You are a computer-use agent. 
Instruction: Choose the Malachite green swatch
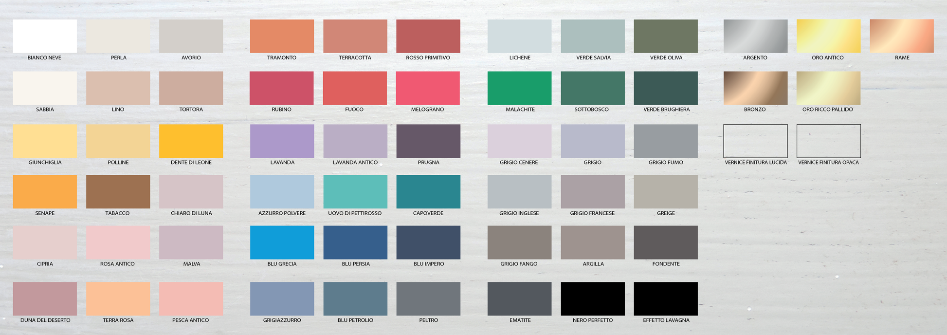point(519,88)
